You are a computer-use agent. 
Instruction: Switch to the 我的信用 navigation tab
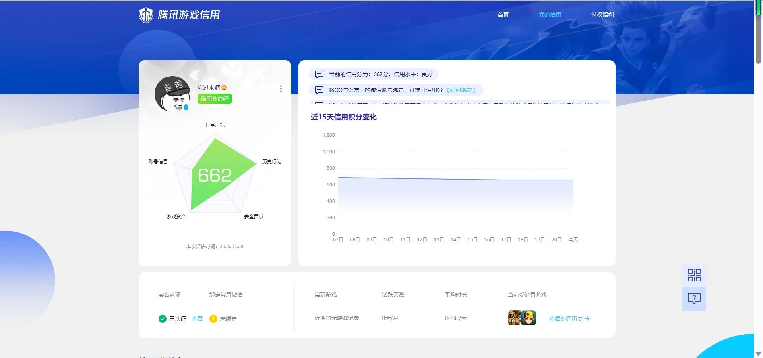[x=550, y=15]
